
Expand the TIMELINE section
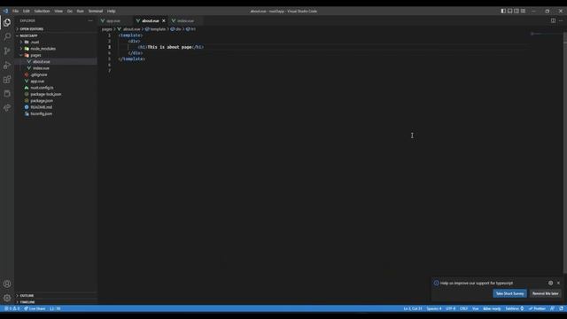point(56,302)
